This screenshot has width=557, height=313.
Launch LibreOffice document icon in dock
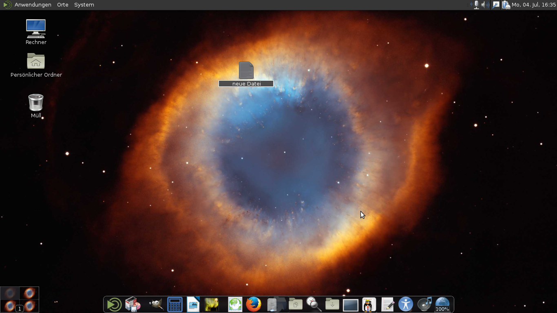point(193,304)
